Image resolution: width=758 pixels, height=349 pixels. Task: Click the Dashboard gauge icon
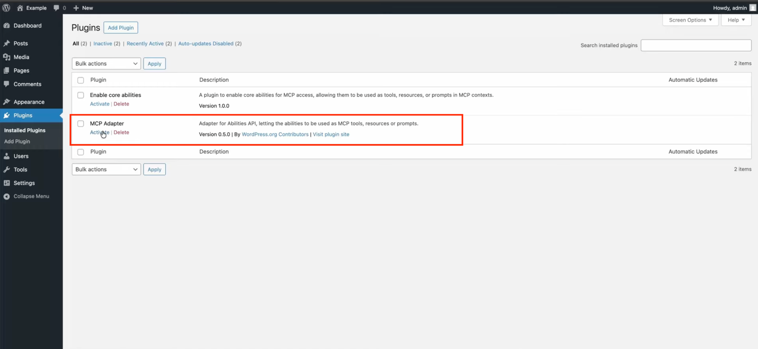coord(7,26)
